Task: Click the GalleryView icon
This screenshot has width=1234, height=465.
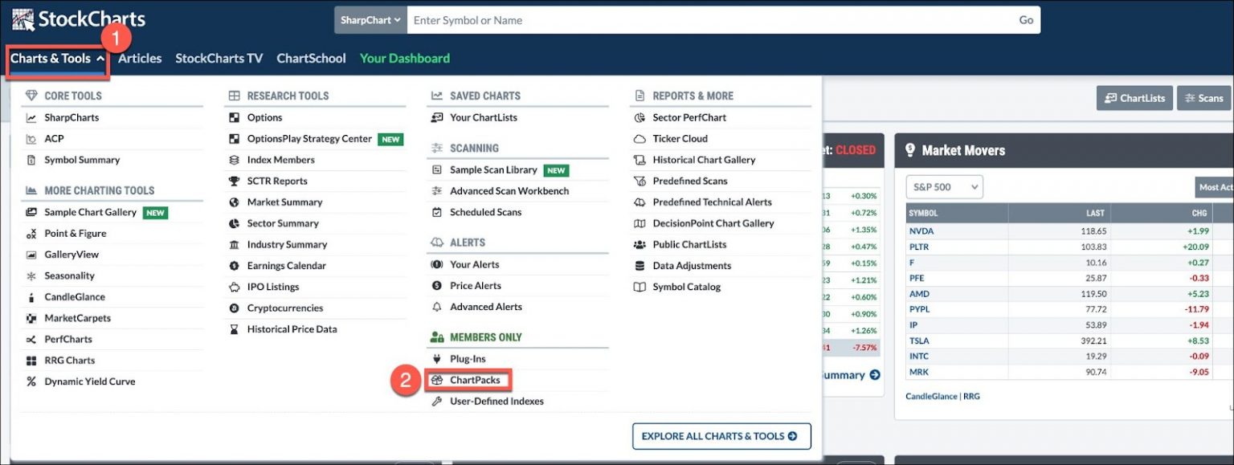Action: tap(31, 255)
